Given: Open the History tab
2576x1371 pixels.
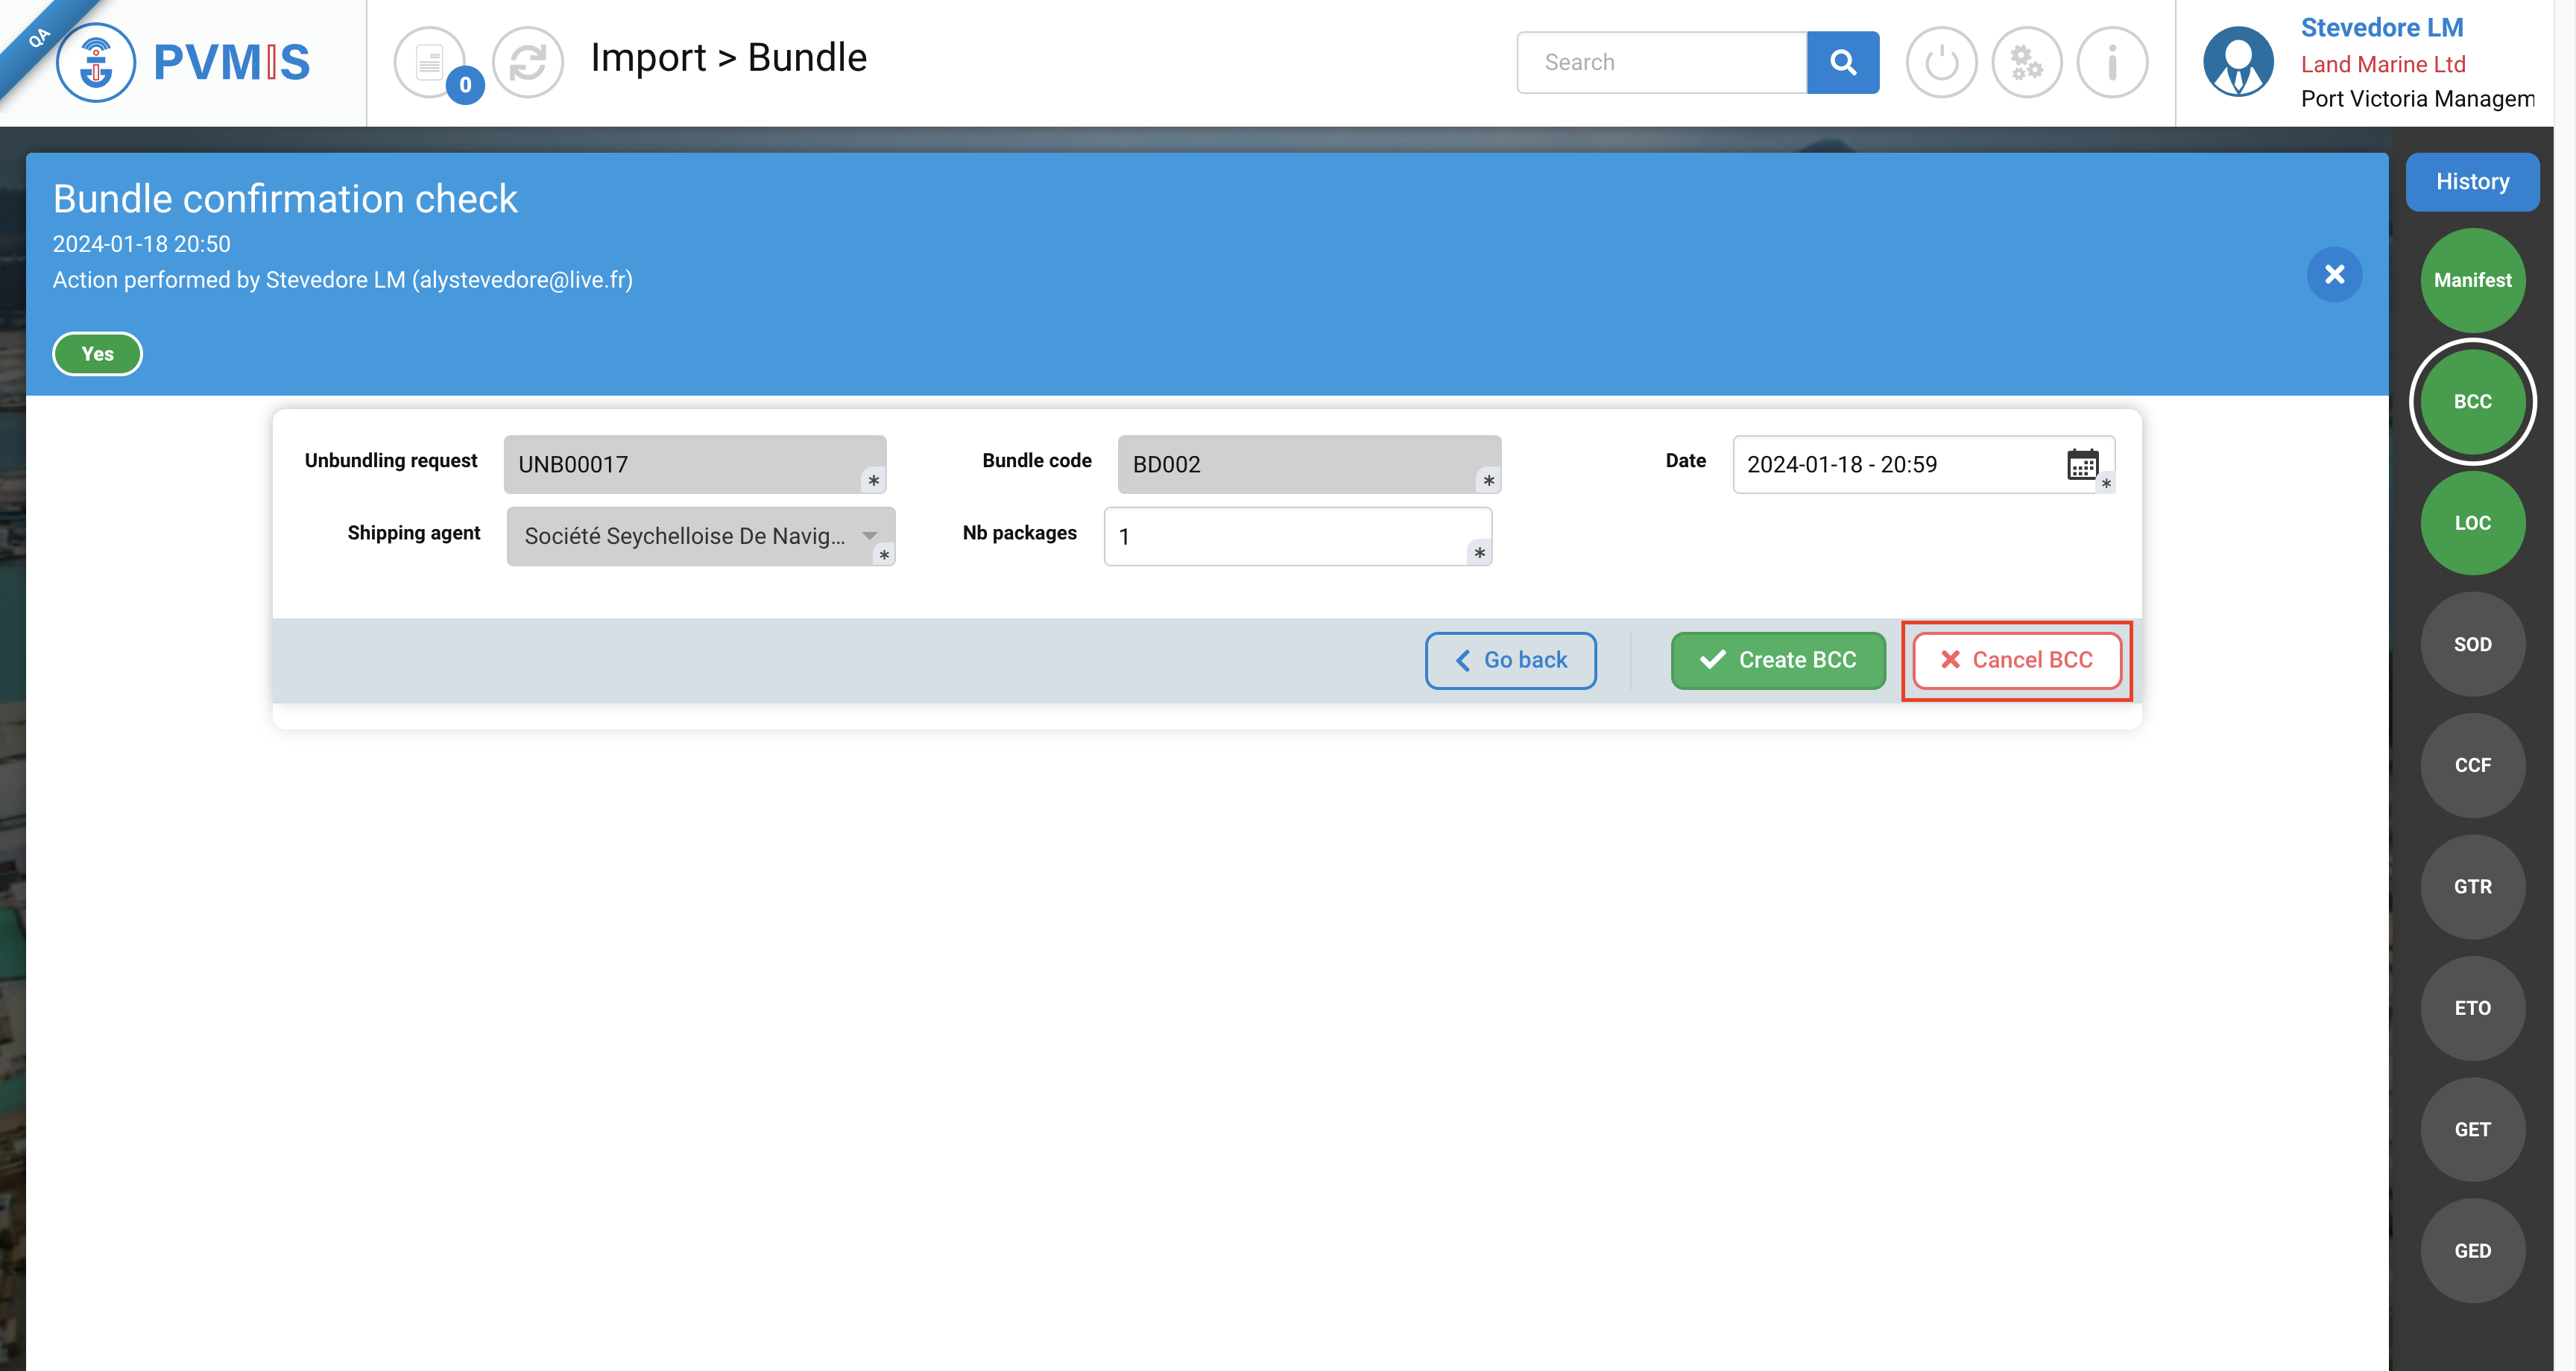Looking at the screenshot, I should pyautogui.click(x=2471, y=182).
